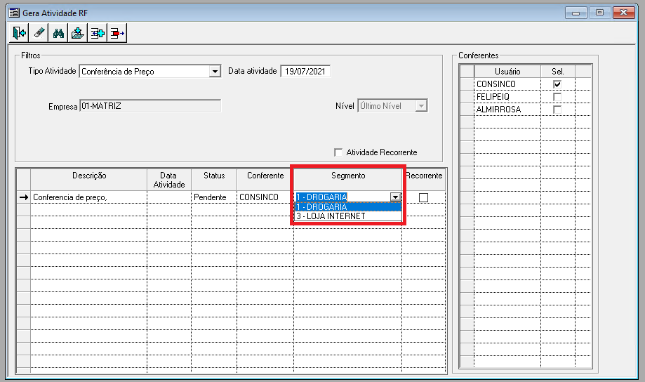Click the Pendente status cell

coord(214,197)
